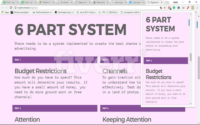Click the red slash extension icon
This screenshot has width=200, height=125.
188,8
